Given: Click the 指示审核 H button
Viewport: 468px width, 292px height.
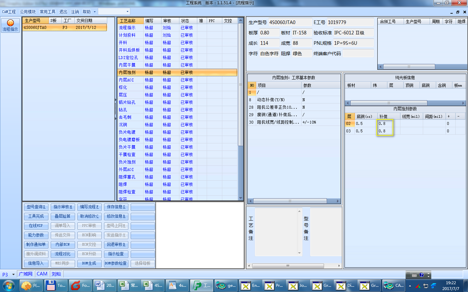Looking at the screenshot, I should click(63, 207).
